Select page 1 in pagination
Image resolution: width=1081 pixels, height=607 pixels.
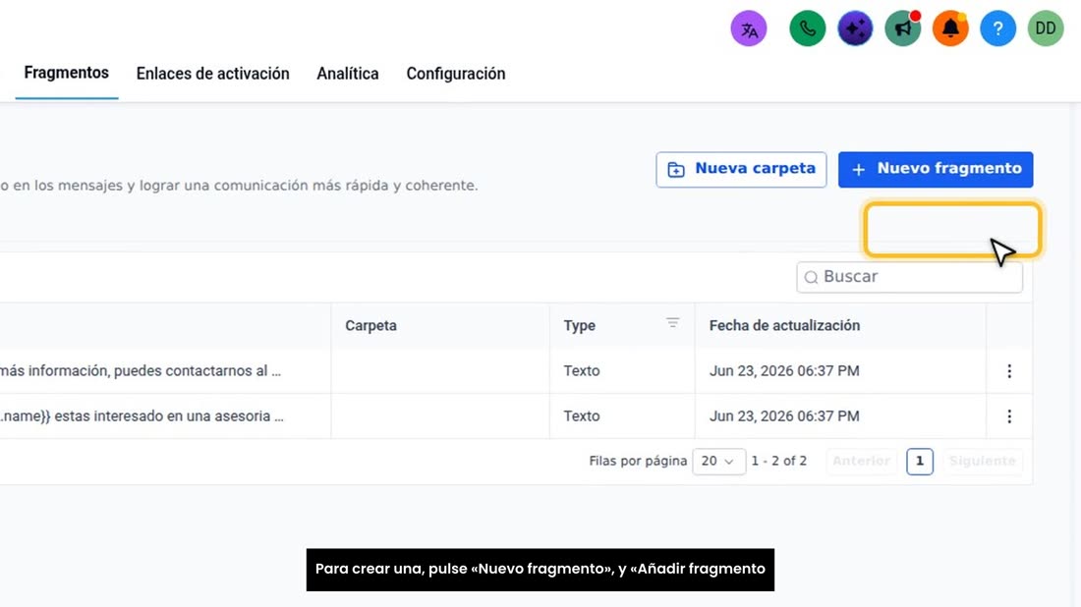tap(920, 461)
